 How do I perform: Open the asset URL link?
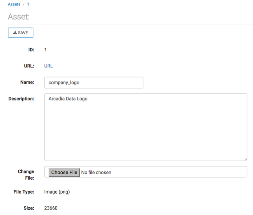click(48, 66)
